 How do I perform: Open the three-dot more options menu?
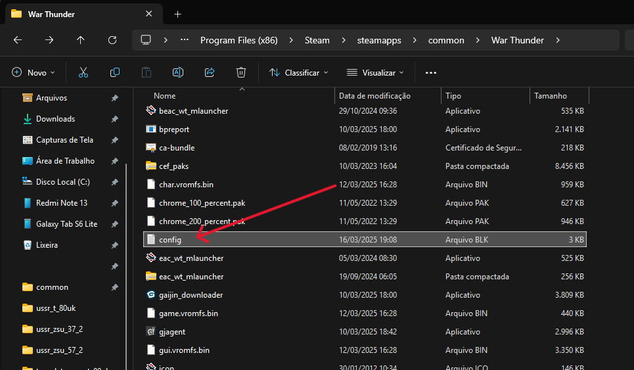431,72
